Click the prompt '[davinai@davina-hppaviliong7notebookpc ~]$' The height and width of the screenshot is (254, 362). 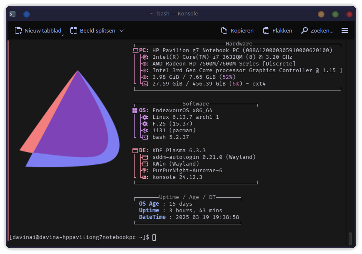click(x=79, y=237)
